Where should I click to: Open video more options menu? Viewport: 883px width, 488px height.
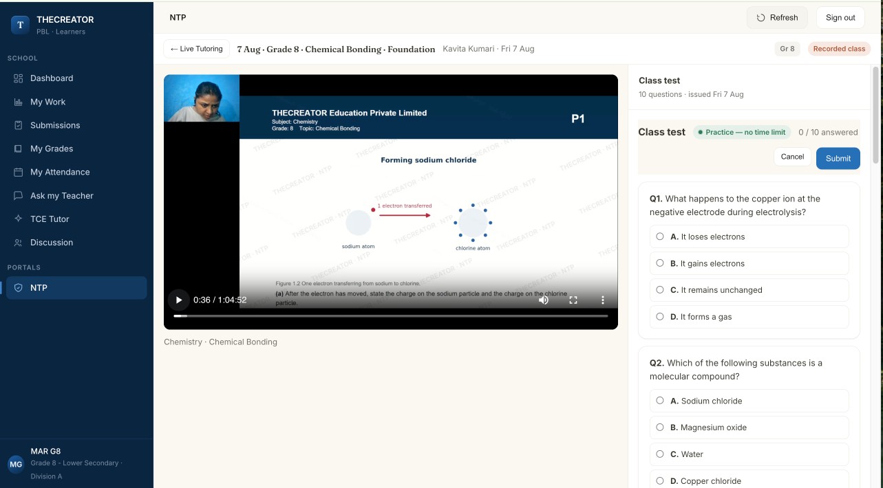(603, 300)
